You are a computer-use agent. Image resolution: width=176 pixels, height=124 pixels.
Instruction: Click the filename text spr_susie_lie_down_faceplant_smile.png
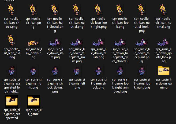pos(77,55)
